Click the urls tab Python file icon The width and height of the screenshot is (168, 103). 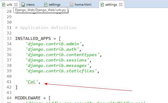click(x=3, y=5)
